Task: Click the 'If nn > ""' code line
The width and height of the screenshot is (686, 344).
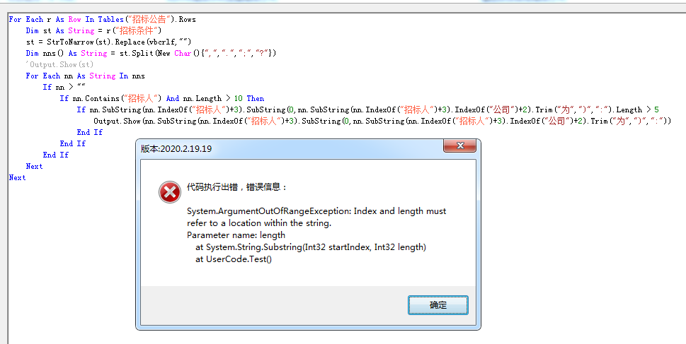Action: 64,88
